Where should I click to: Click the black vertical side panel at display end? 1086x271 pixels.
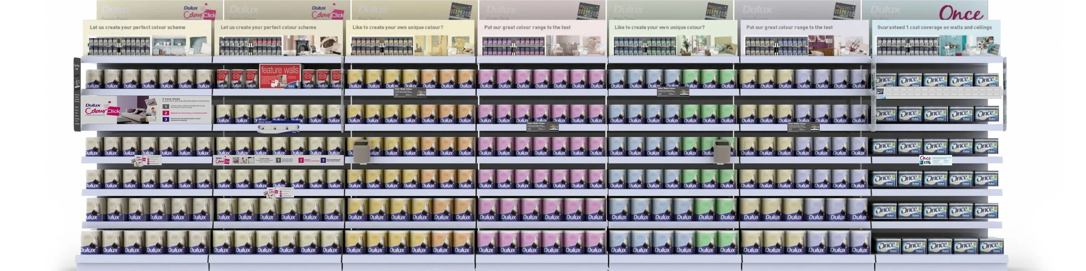[x=77, y=94]
